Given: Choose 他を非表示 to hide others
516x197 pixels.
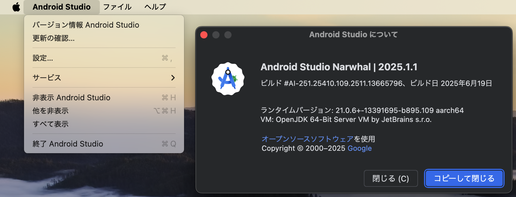Looking at the screenshot, I should [50, 111].
